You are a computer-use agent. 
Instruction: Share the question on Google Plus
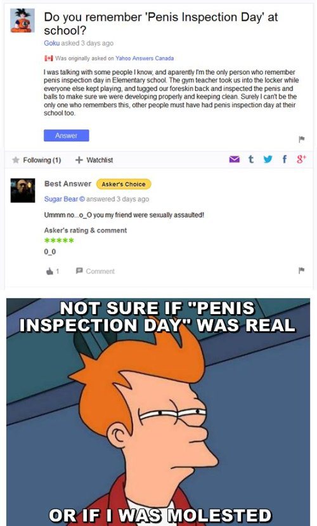click(301, 159)
